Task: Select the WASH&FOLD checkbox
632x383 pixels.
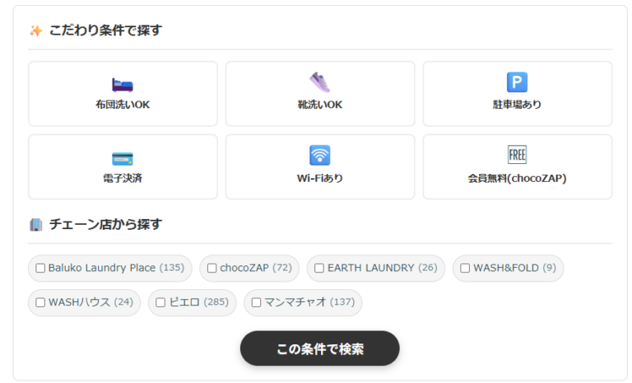Action: tap(465, 269)
